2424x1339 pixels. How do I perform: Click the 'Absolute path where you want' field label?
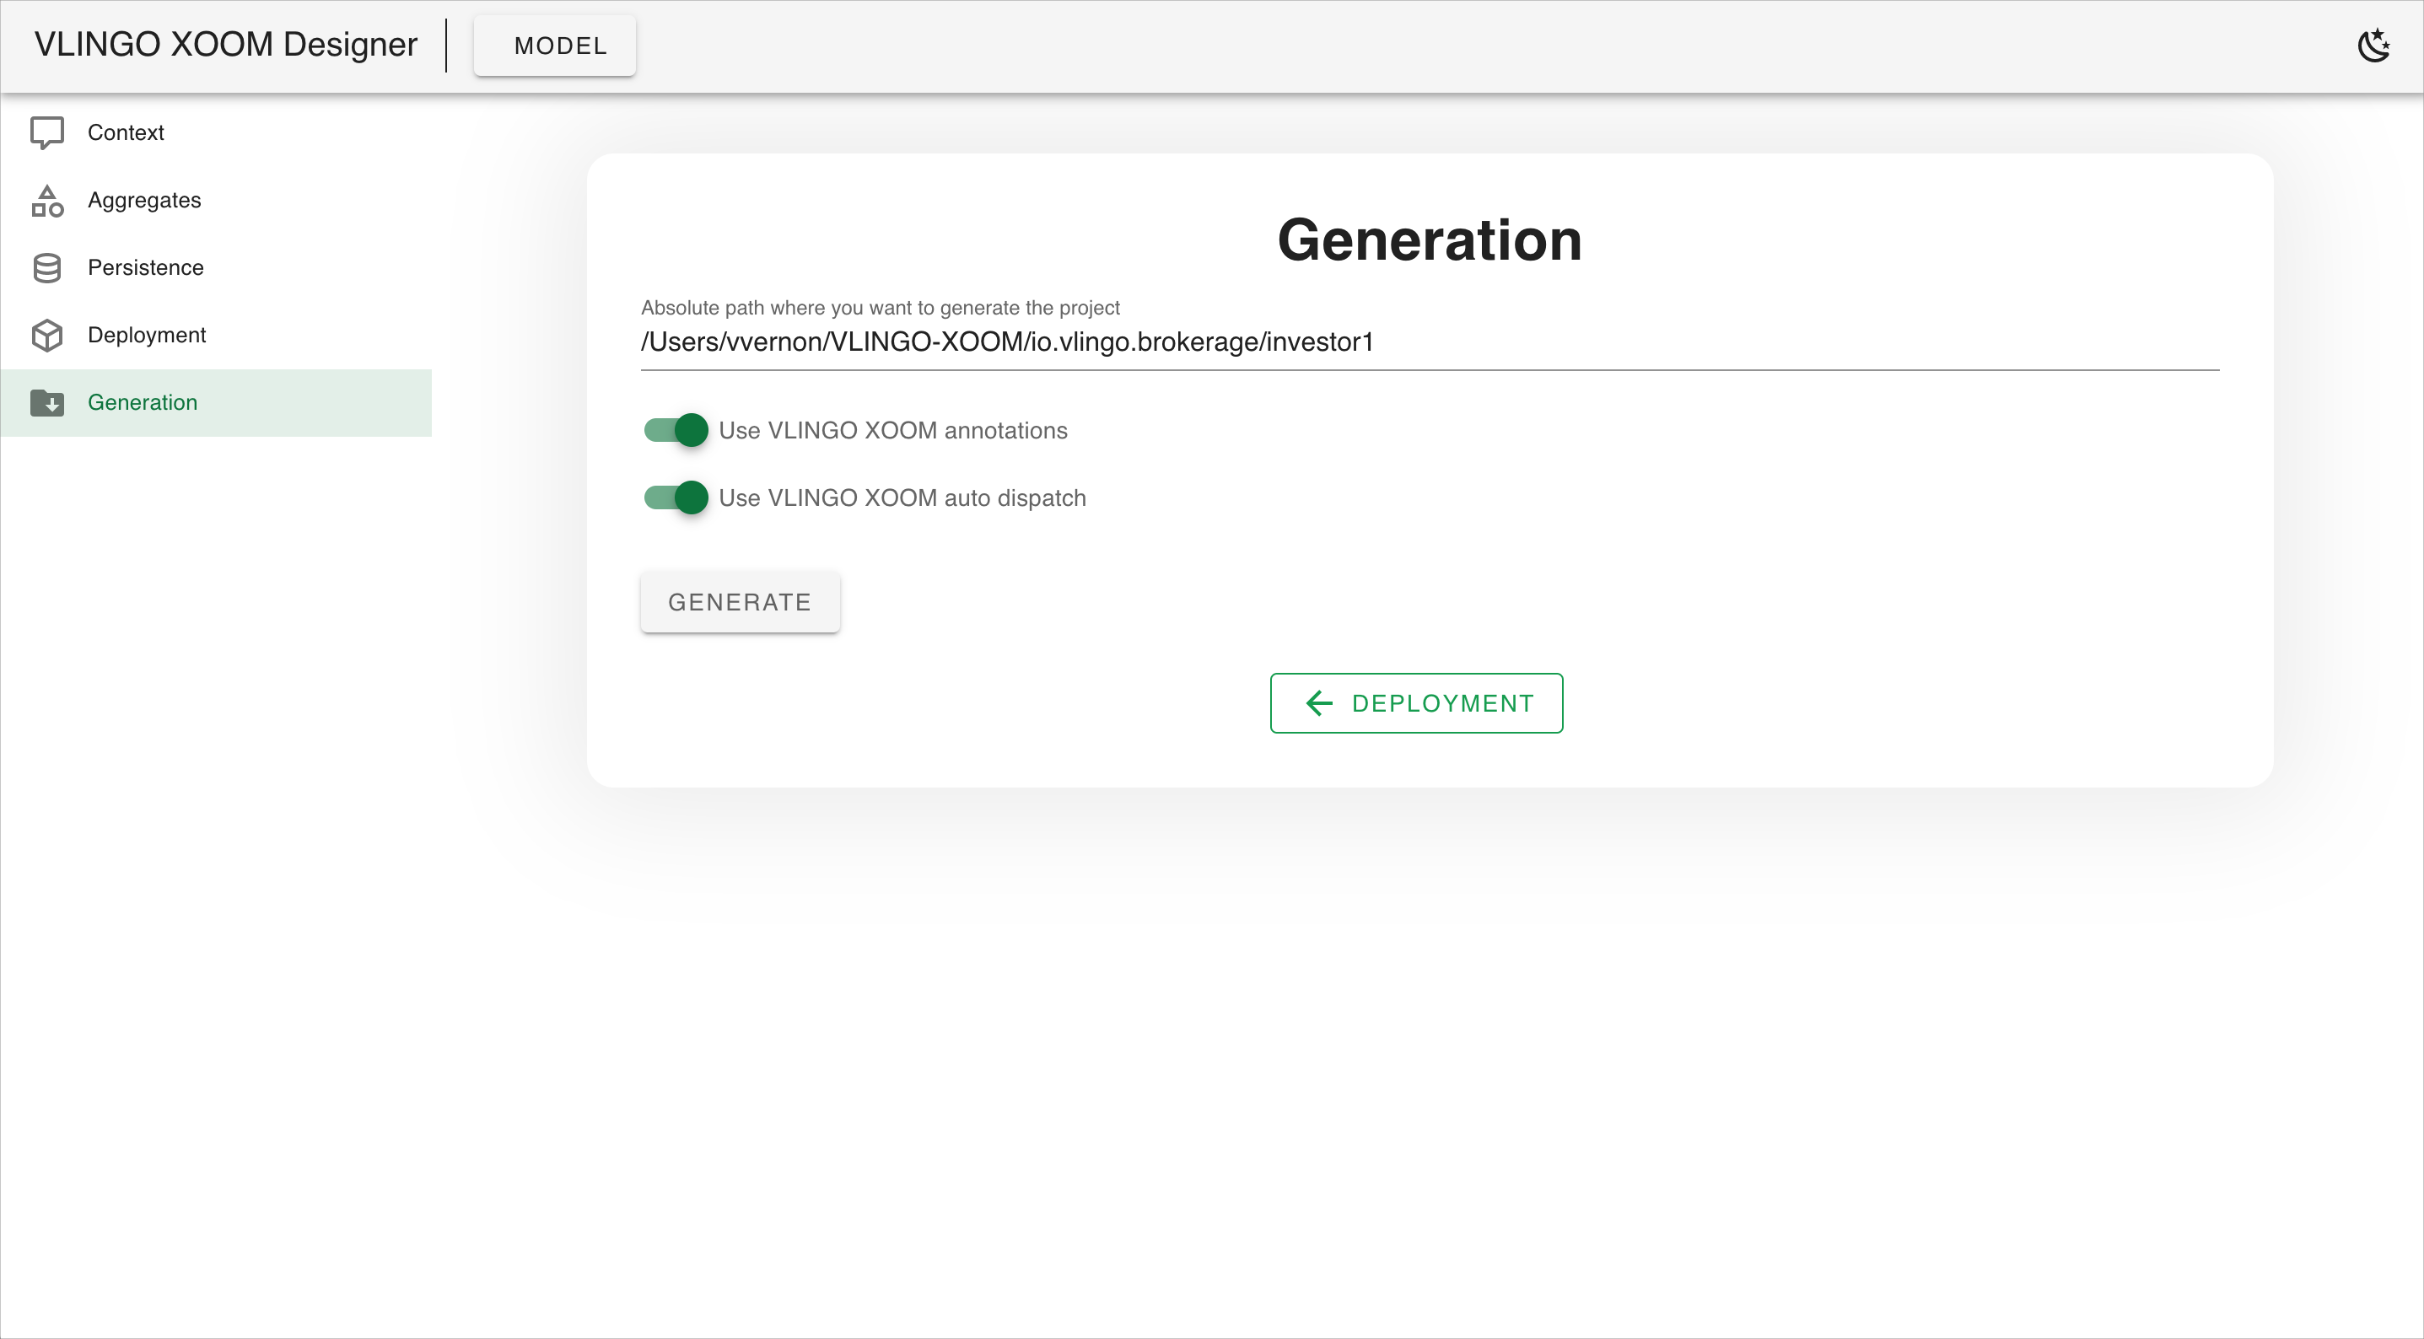880,308
